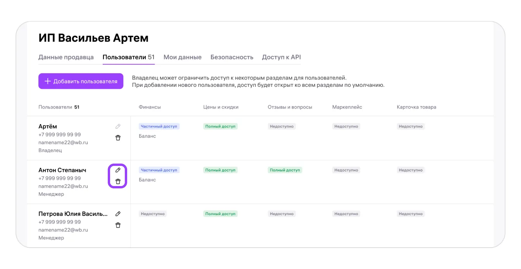This screenshot has width=521, height=269.
Task: Click the Петрова Юлия user name
Action: tap(73, 214)
